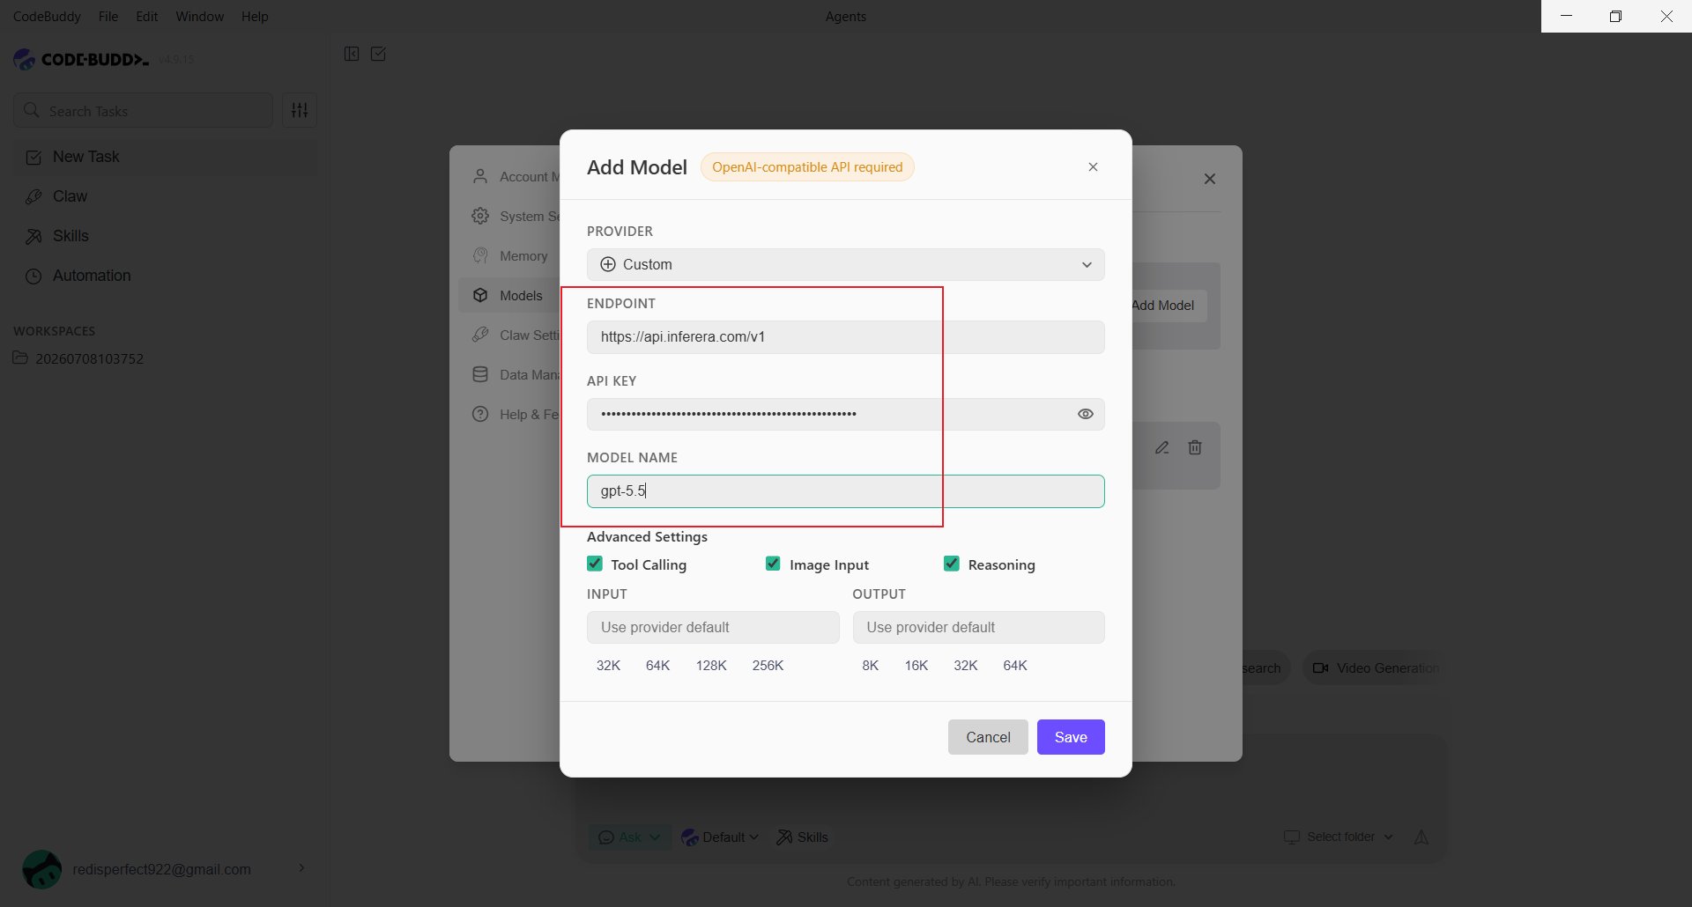Viewport: 1692px width, 907px height.
Task: Click the user avatar picture
Action: [x=41, y=869]
